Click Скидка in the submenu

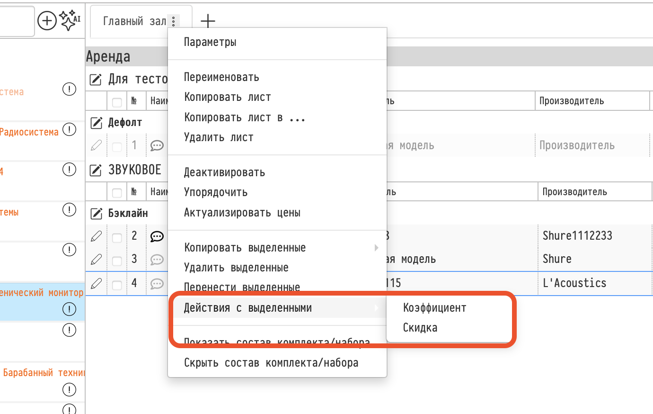coord(420,328)
